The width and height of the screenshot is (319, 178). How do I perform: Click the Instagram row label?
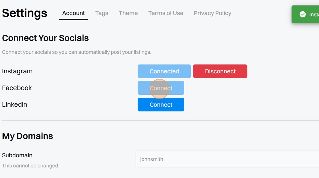[x=17, y=71]
